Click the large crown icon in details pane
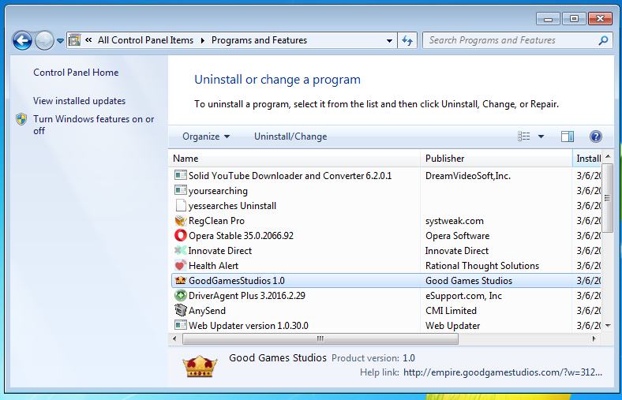This screenshot has width=622, height=400. click(x=200, y=366)
